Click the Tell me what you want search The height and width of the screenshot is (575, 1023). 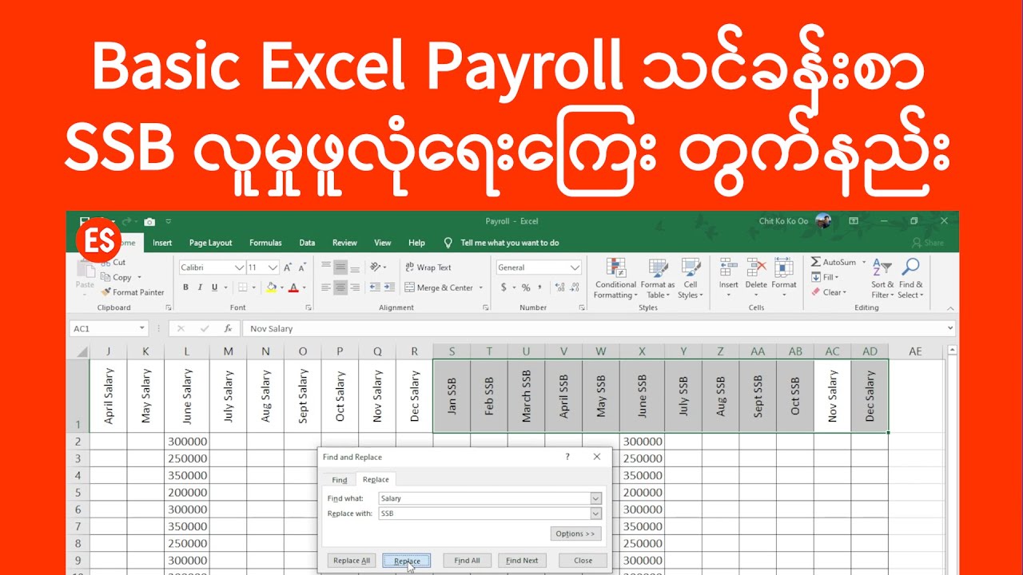coord(510,243)
